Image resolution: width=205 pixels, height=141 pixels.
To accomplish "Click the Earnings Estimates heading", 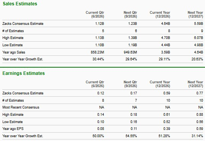I will (x=24, y=73).
